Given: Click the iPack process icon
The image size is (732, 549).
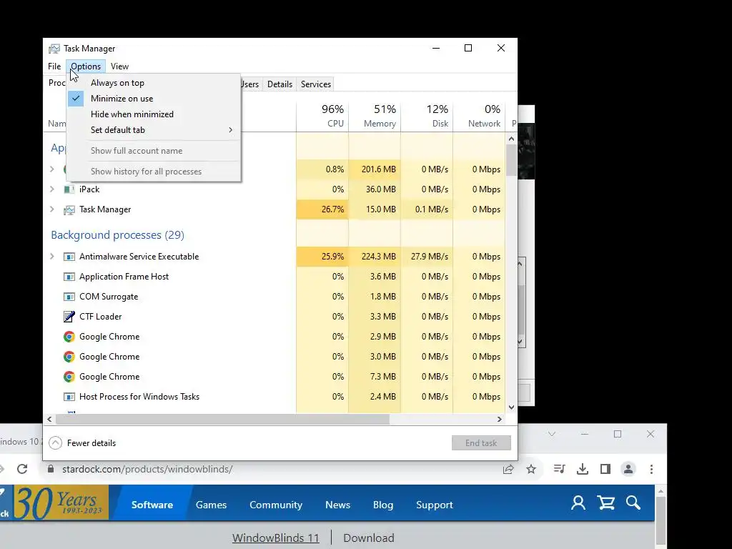Looking at the screenshot, I should [69, 189].
